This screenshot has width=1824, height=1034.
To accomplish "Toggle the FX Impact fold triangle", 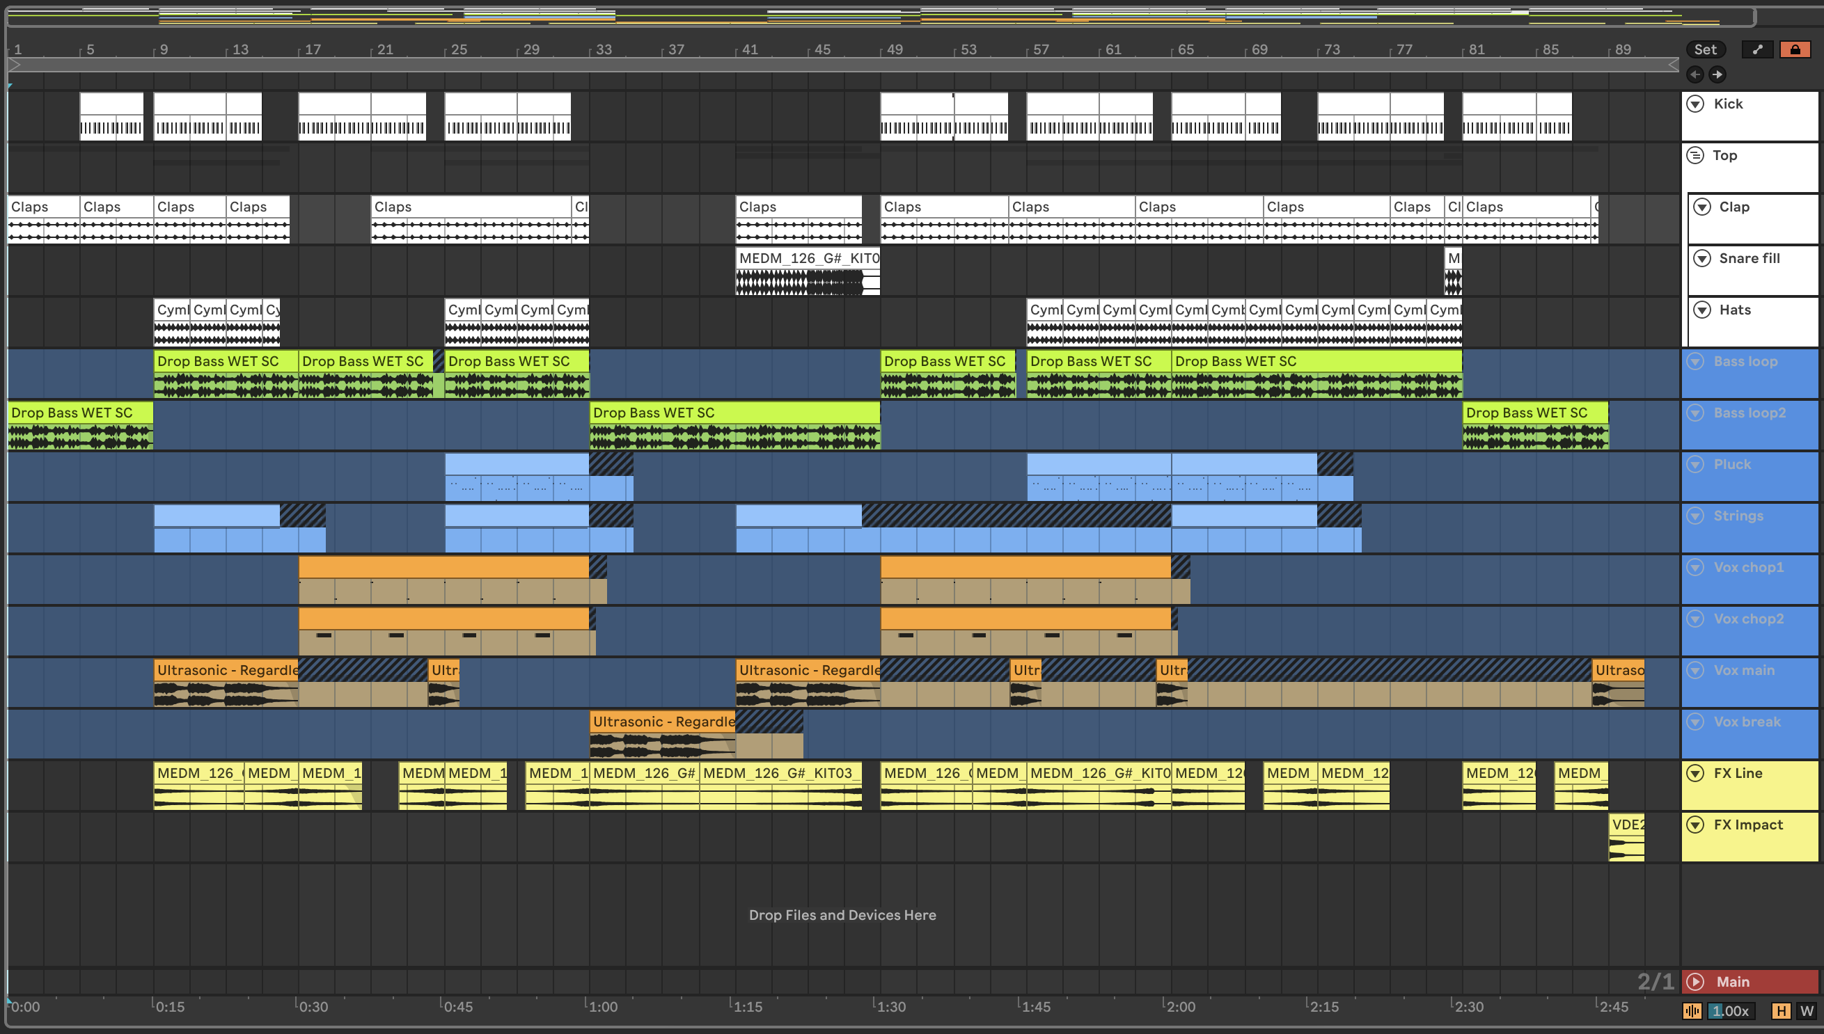I will pyautogui.click(x=1695, y=825).
